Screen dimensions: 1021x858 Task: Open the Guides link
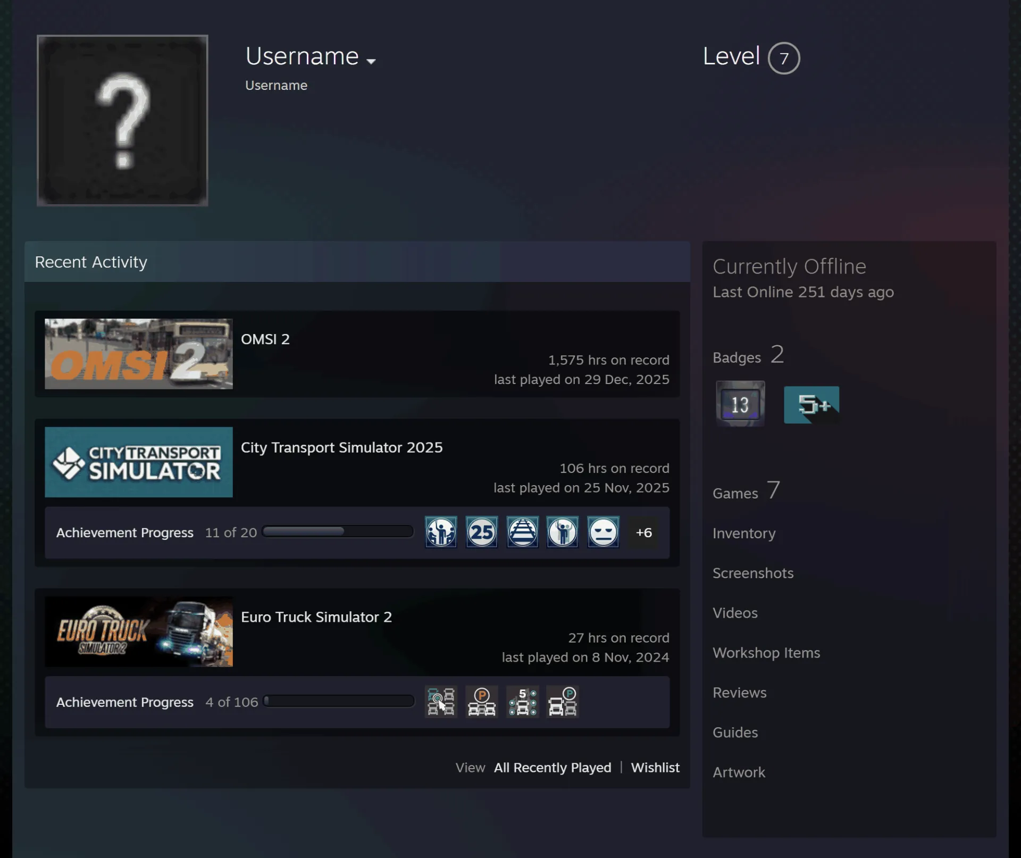(x=735, y=732)
